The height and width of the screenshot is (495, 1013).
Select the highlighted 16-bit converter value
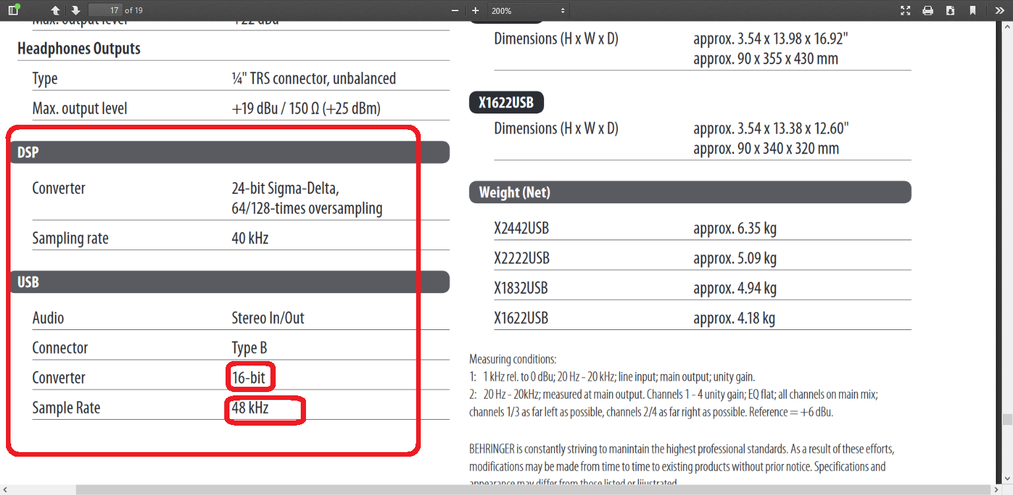pos(251,377)
